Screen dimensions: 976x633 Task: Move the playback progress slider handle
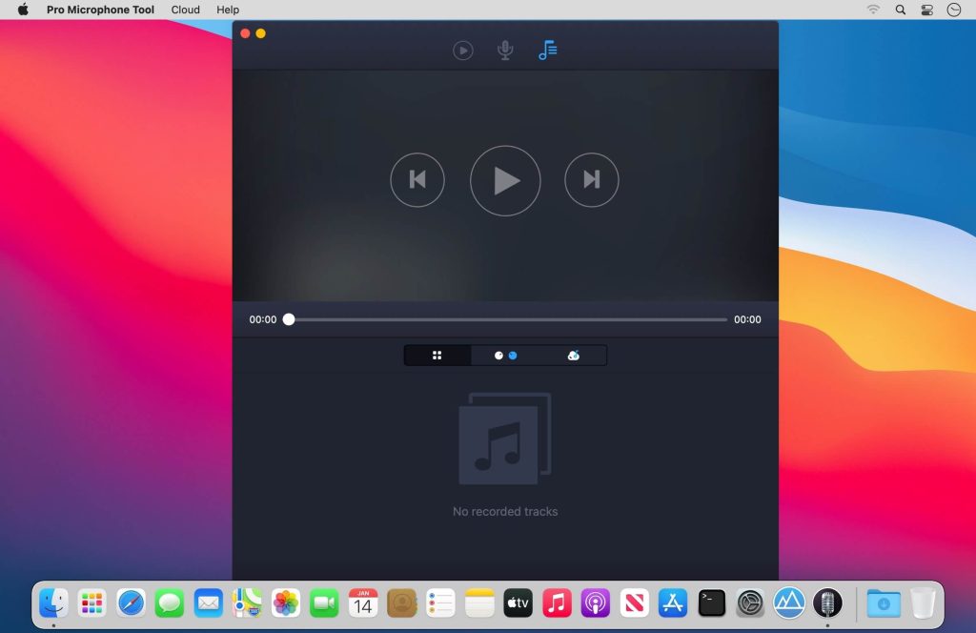pos(289,319)
